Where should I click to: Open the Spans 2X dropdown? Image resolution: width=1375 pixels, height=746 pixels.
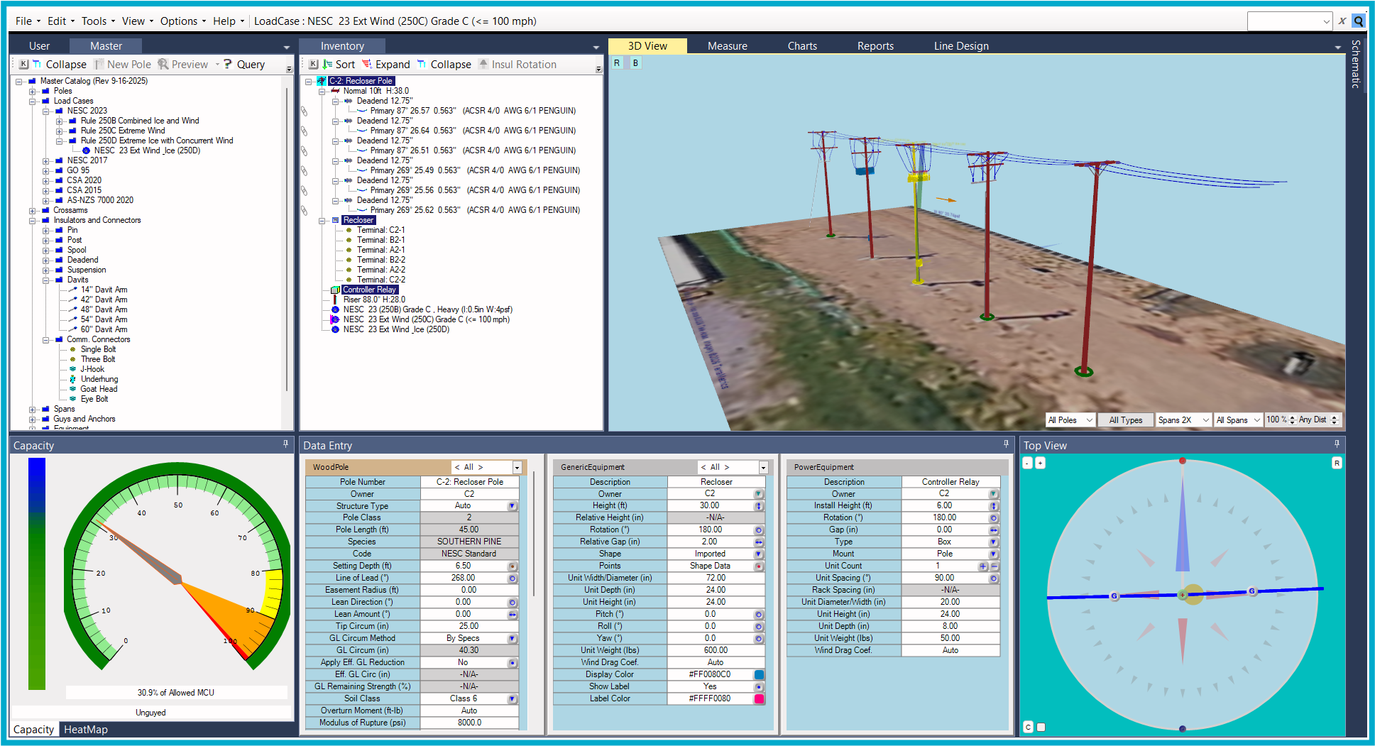1183,420
